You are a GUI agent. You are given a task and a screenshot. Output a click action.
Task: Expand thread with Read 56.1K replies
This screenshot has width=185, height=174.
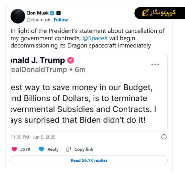89,160
